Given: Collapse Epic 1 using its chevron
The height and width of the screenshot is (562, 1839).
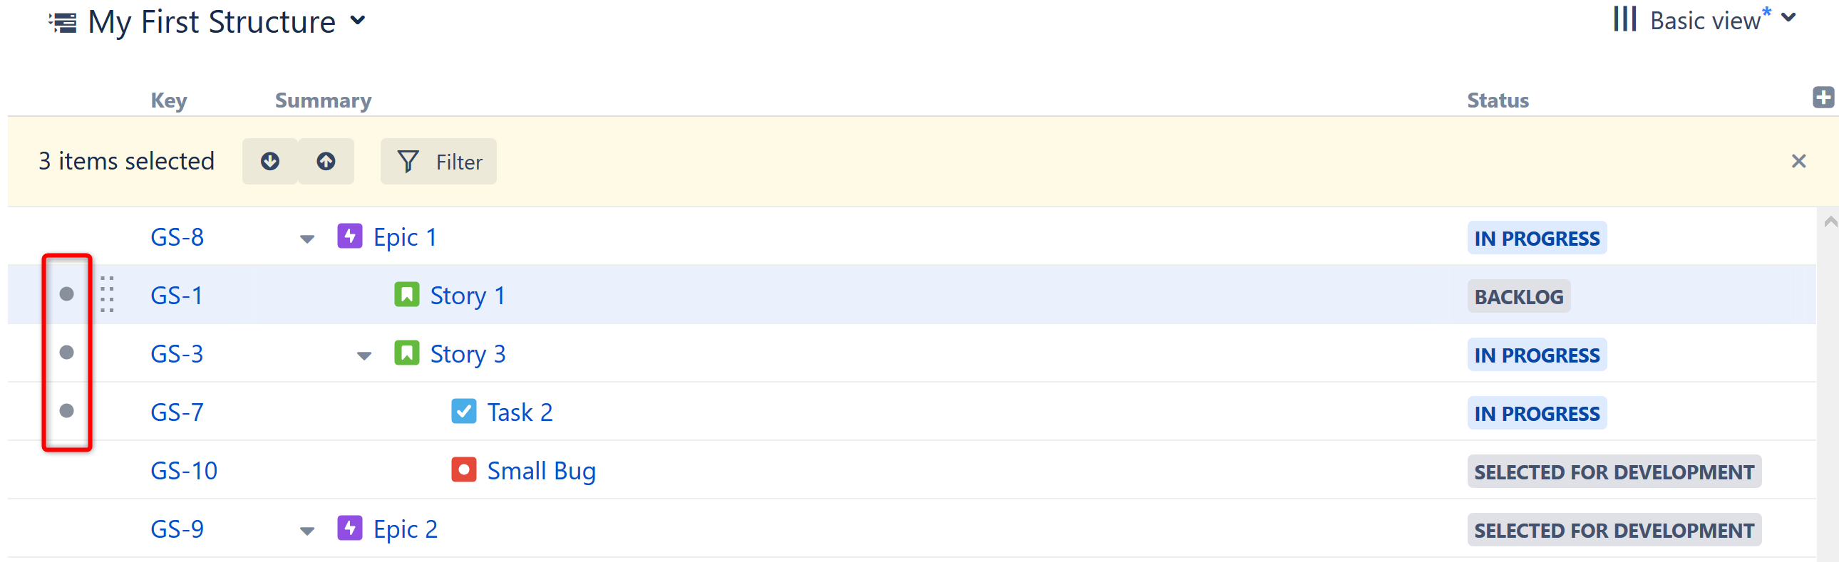Looking at the screenshot, I should coord(307,239).
